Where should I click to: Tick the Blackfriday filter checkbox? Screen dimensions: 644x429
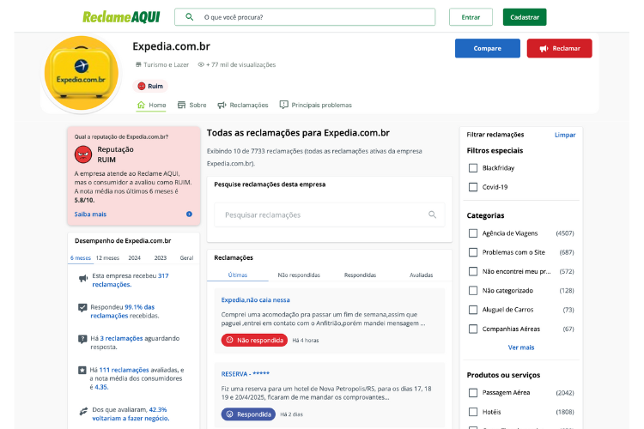473,168
